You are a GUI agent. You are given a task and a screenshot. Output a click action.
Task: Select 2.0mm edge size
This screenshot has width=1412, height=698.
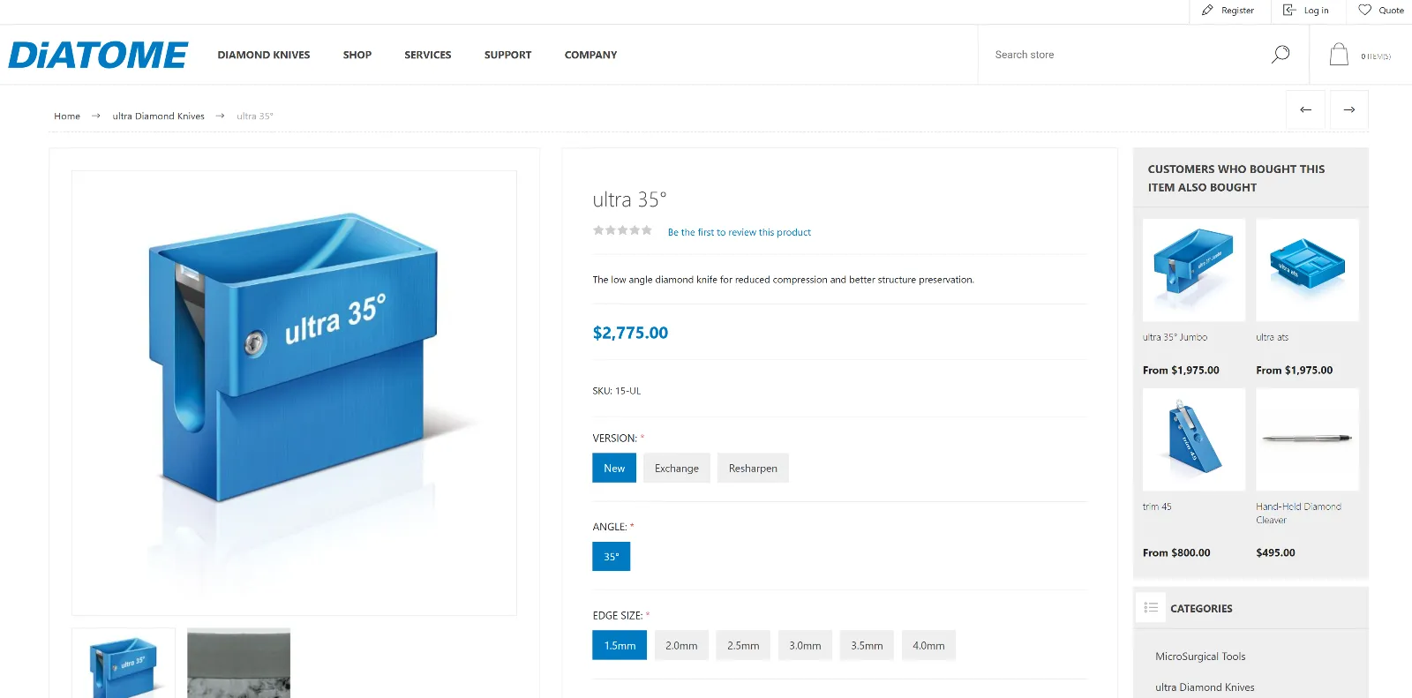click(681, 645)
